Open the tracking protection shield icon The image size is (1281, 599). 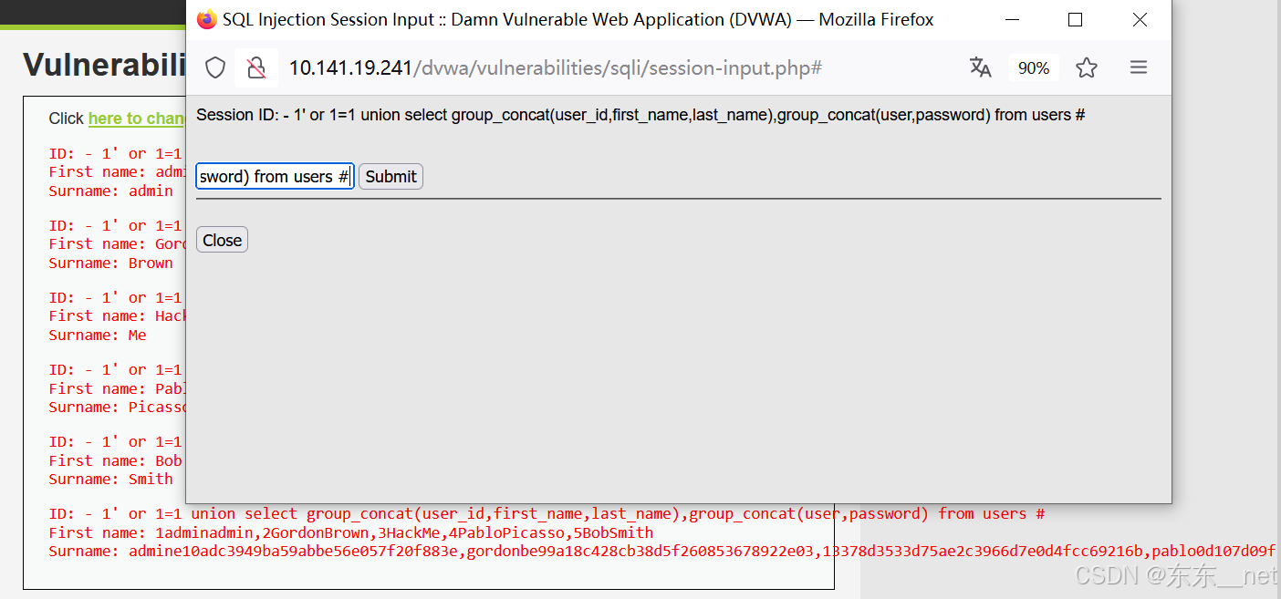click(x=215, y=67)
